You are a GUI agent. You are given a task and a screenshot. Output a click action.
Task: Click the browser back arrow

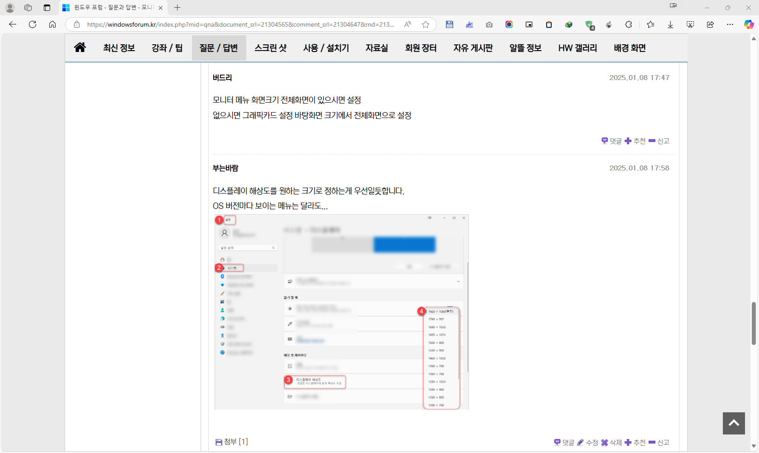[13, 24]
